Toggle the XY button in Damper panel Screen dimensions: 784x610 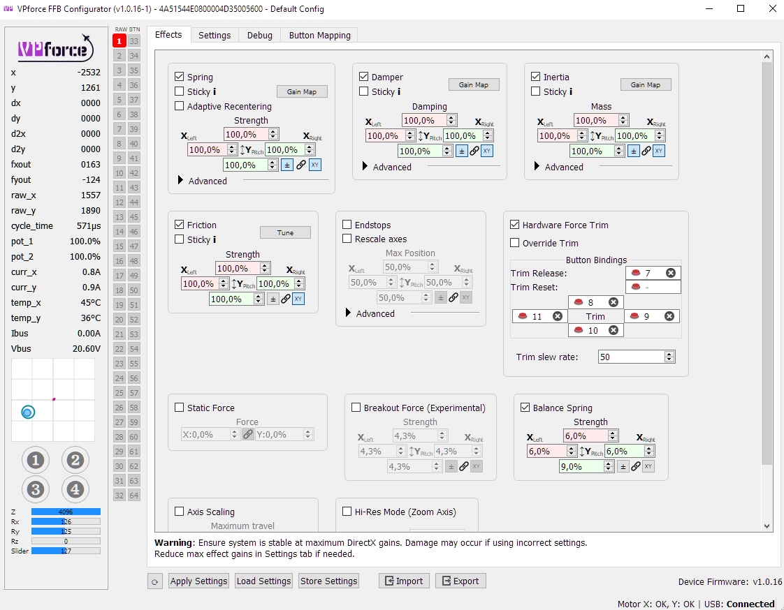tap(487, 151)
